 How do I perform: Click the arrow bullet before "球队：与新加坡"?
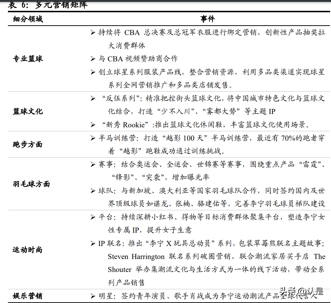tap(93, 190)
